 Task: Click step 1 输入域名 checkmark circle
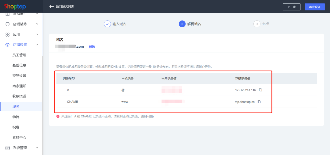(107, 24)
